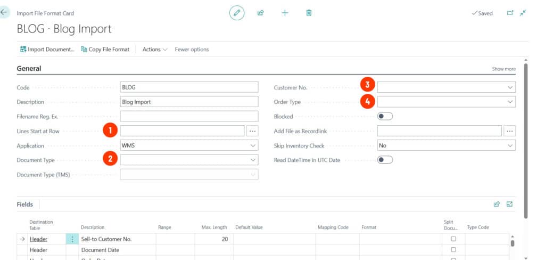Click the General section heading
545x260 pixels.
(29, 69)
